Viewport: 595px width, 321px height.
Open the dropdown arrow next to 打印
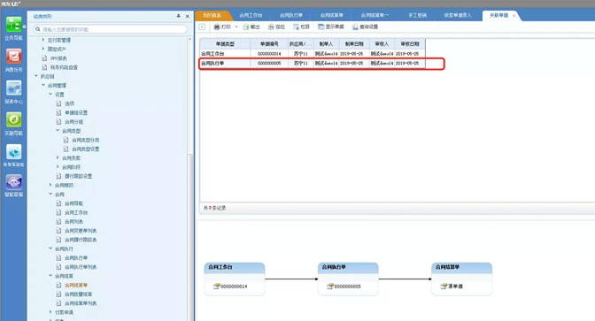pyautogui.click(x=236, y=27)
